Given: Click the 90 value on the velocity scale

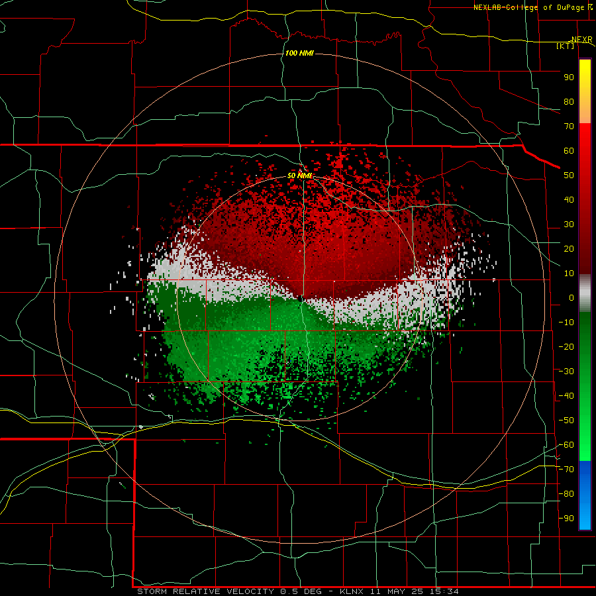Looking at the screenshot, I should 569,77.
